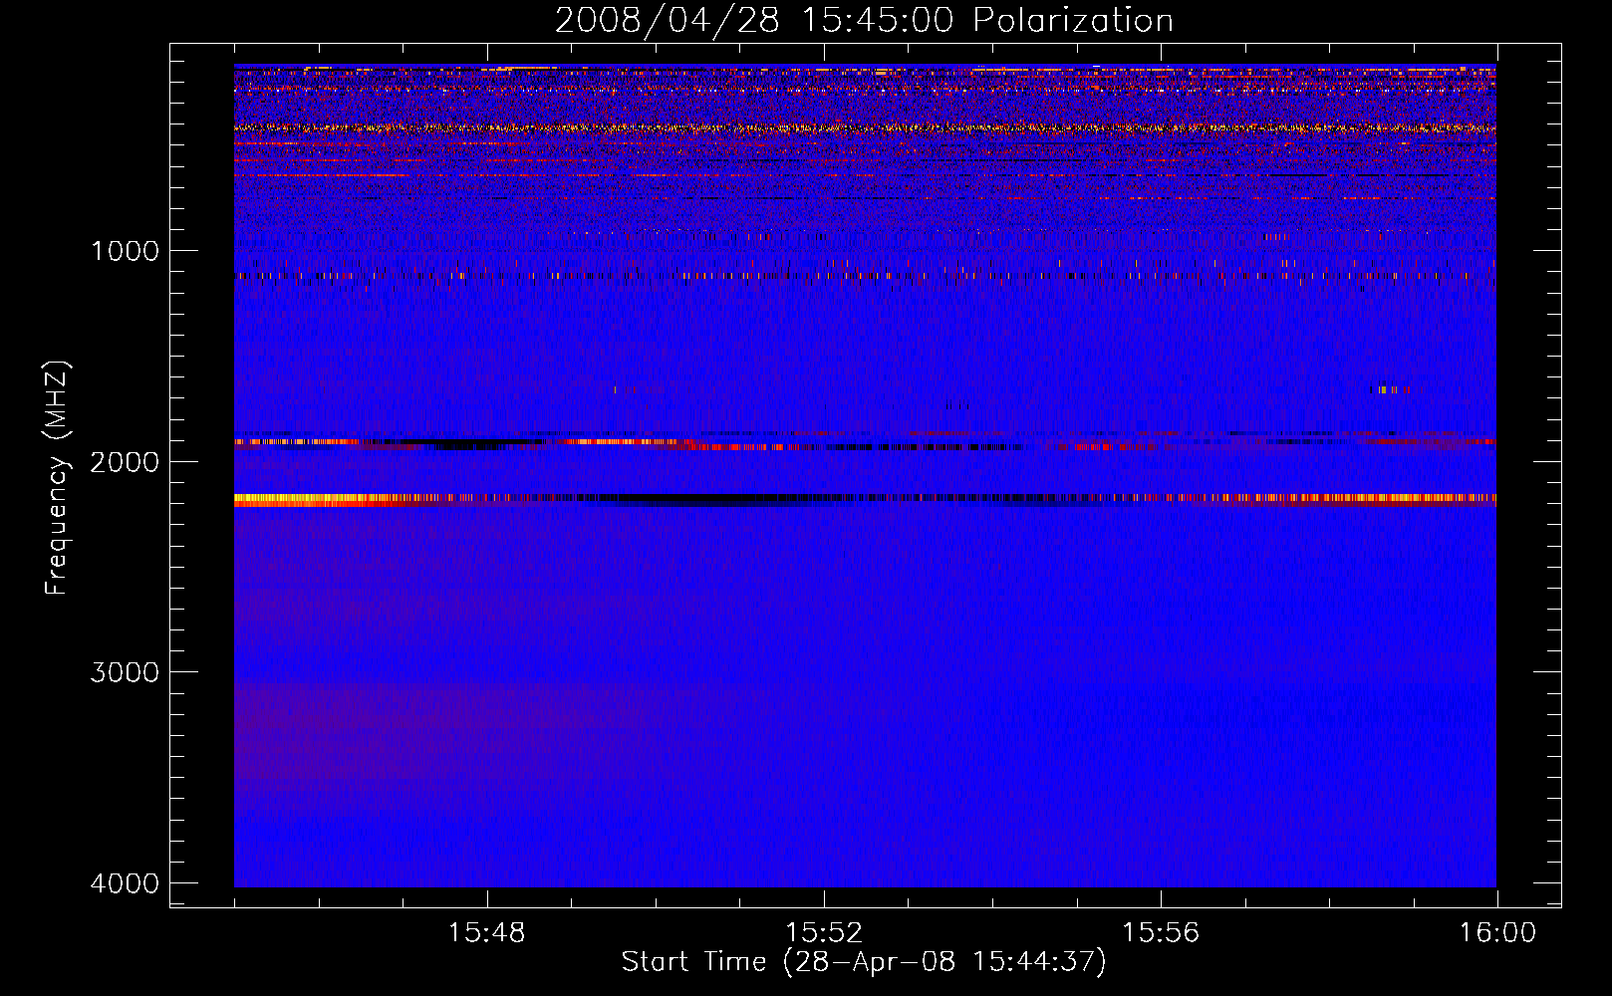Select the 1000 frequency axis label

pyautogui.click(x=125, y=251)
